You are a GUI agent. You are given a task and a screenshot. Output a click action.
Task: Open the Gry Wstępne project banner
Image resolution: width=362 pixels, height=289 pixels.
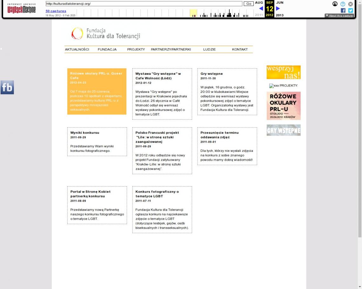284,130
